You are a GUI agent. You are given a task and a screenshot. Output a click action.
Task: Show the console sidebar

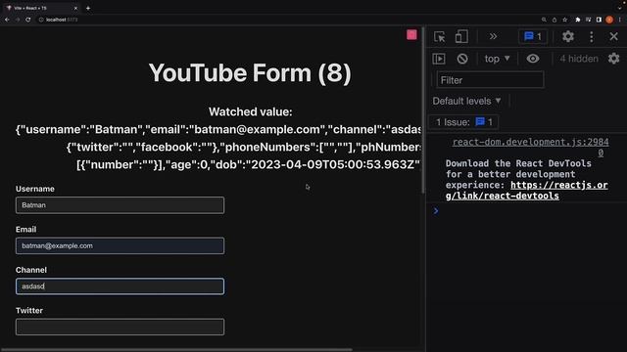point(439,59)
